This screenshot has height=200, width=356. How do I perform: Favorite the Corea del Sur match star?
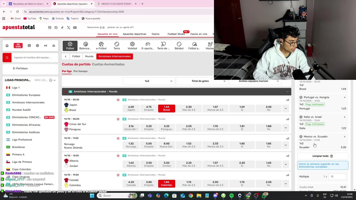coord(118,119)
